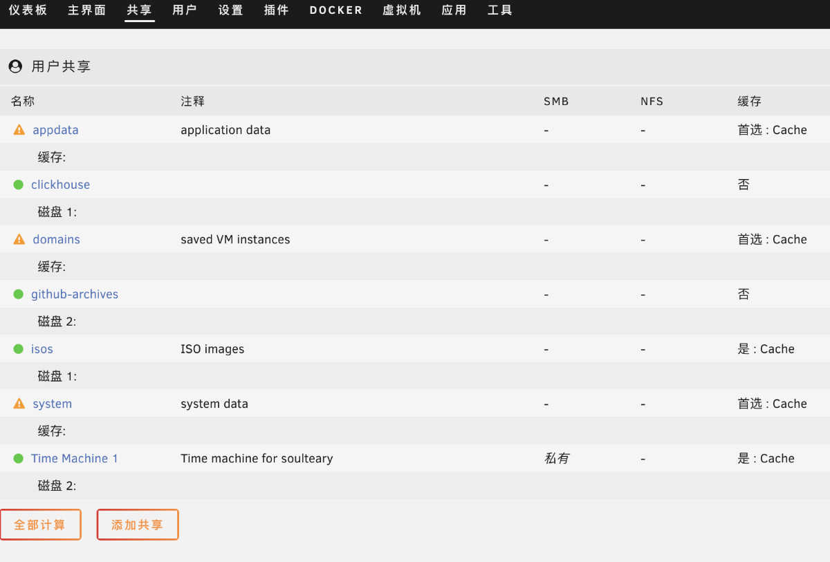Go to the 虚拟机 tab
830x562 pixels.
coord(401,10)
